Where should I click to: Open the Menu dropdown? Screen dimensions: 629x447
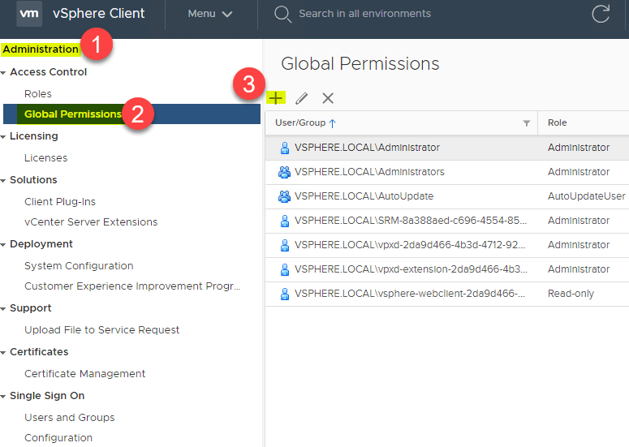(210, 14)
